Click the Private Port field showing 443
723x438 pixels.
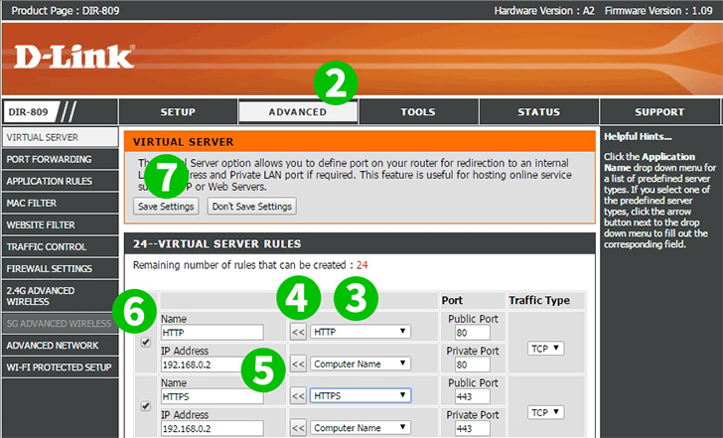(472, 428)
